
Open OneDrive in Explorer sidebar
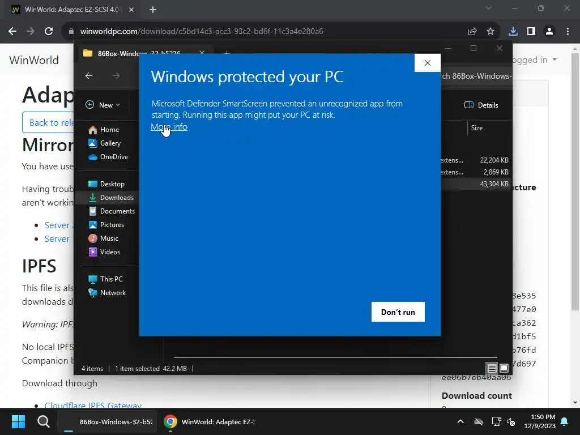108,157
